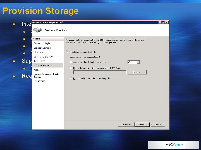Open the 'Before You Begin' step

coord(42,43)
